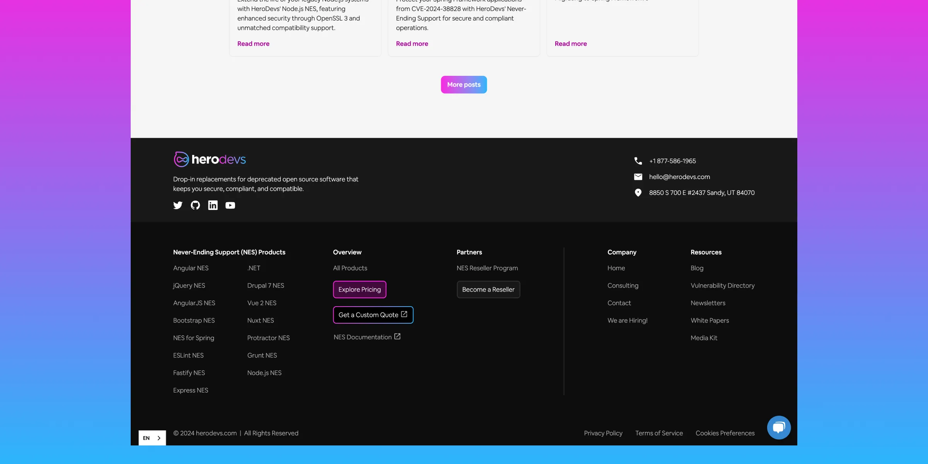This screenshot has width=928, height=464.
Task: Open the Blog resources link
Action: (x=697, y=268)
